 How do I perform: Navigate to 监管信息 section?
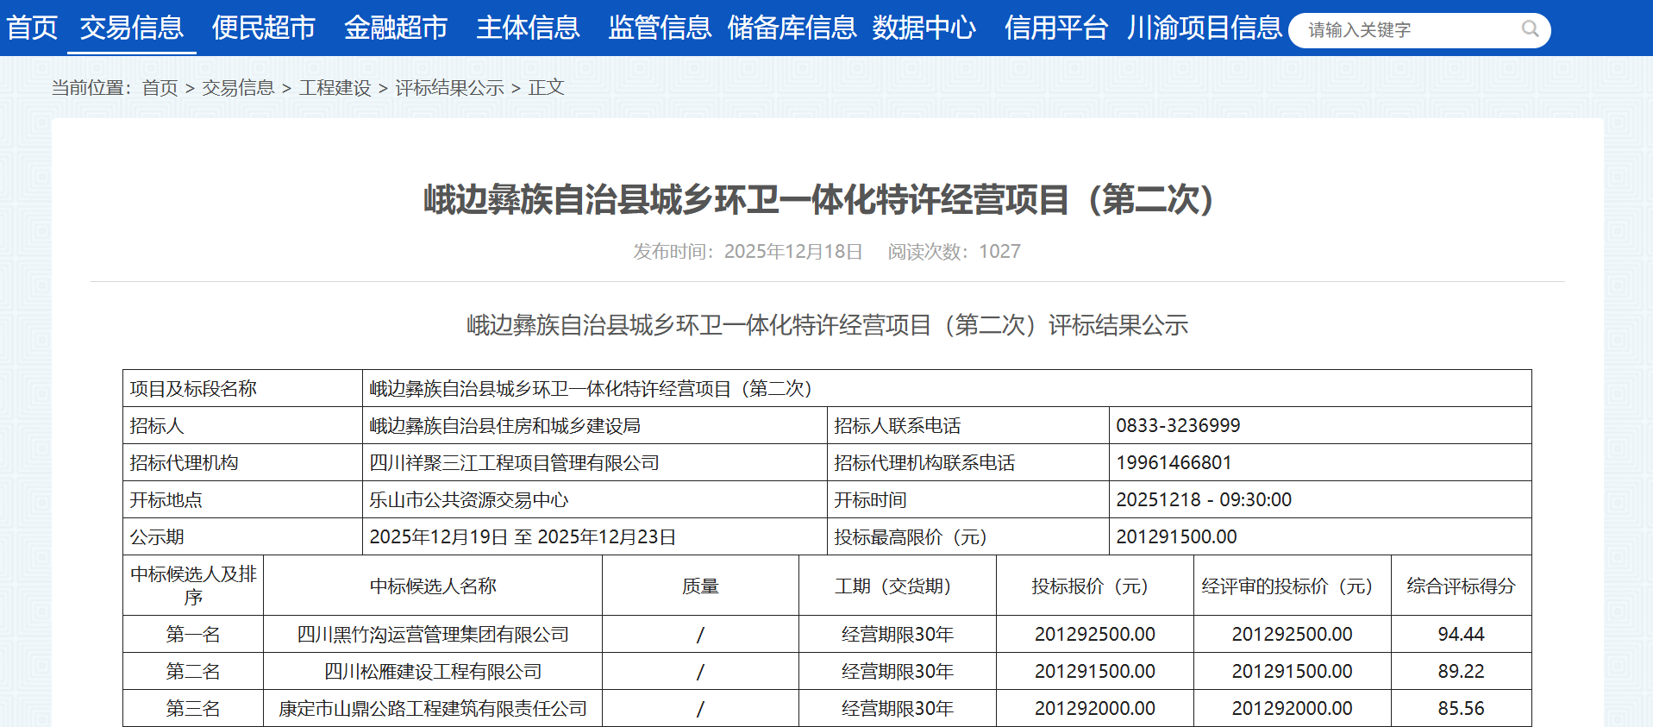click(660, 28)
